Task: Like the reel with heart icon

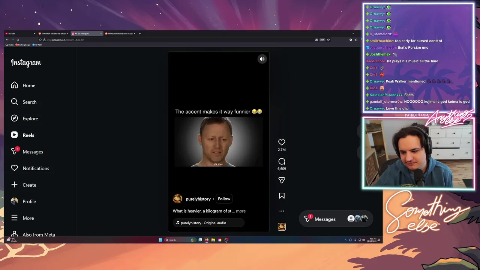Action: [282, 142]
